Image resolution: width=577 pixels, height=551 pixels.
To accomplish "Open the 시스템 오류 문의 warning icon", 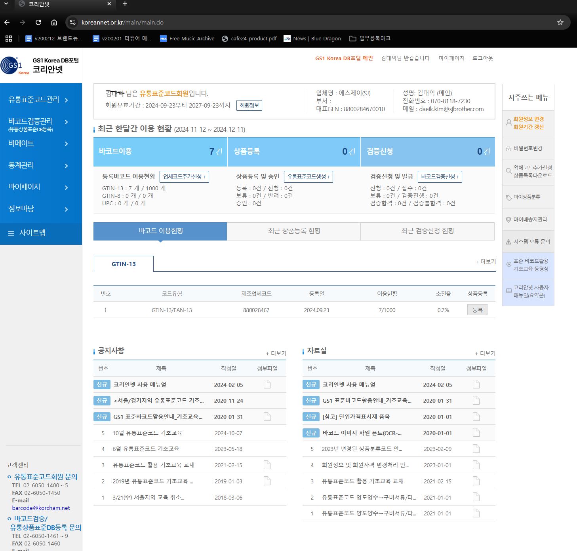I will pyautogui.click(x=508, y=242).
